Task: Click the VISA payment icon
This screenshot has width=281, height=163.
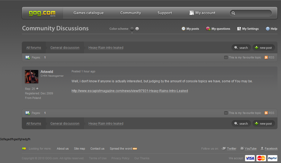Action: [x=250, y=158]
